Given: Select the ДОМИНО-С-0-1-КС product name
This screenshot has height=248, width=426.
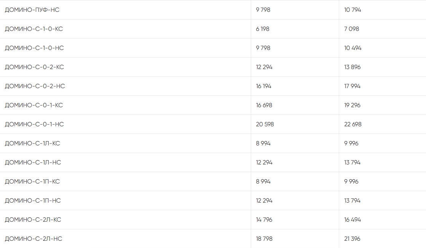Looking at the screenshot, I should (34, 105).
